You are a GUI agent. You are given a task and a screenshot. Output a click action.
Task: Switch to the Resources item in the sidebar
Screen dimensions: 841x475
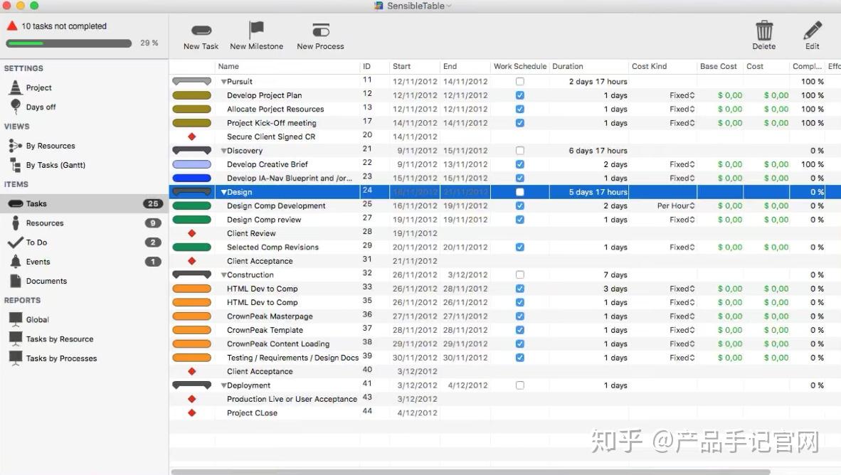point(43,223)
